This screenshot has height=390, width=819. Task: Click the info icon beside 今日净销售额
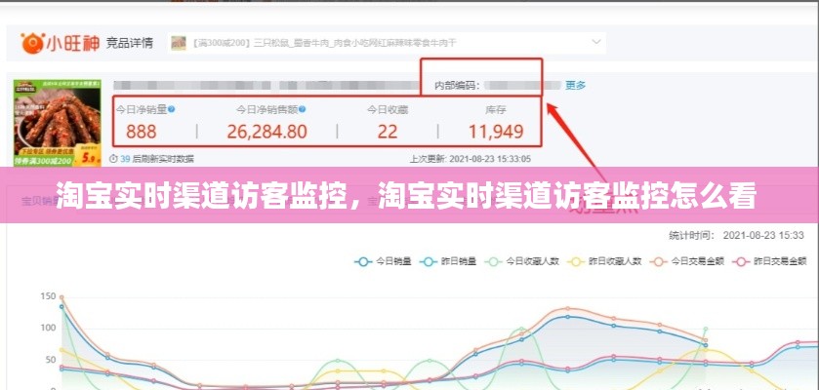tap(302, 109)
